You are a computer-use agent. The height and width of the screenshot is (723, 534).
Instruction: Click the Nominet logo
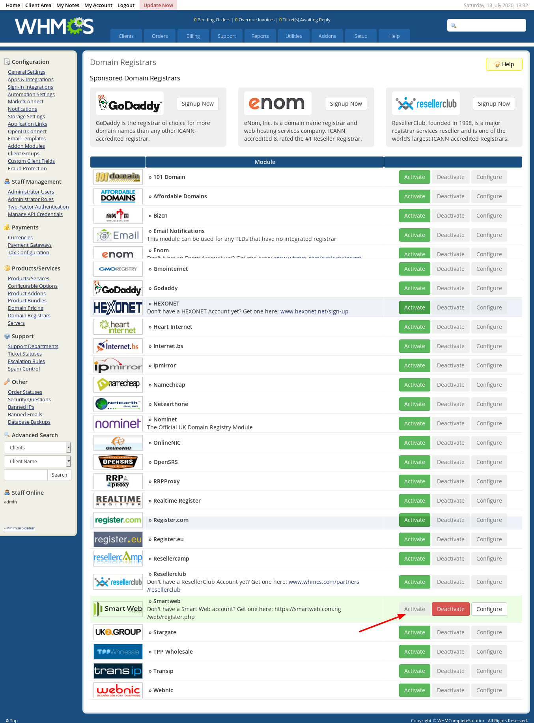(x=118, y=423)
